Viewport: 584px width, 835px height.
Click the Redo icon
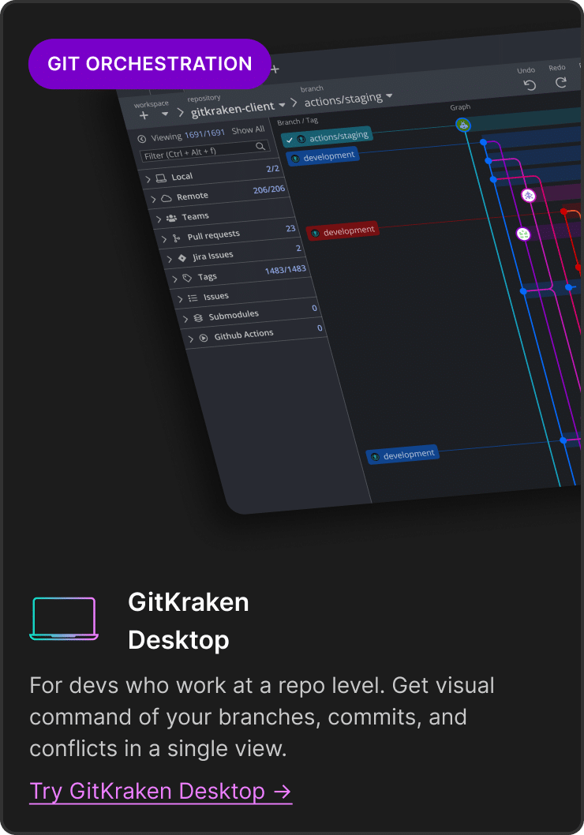561,82
